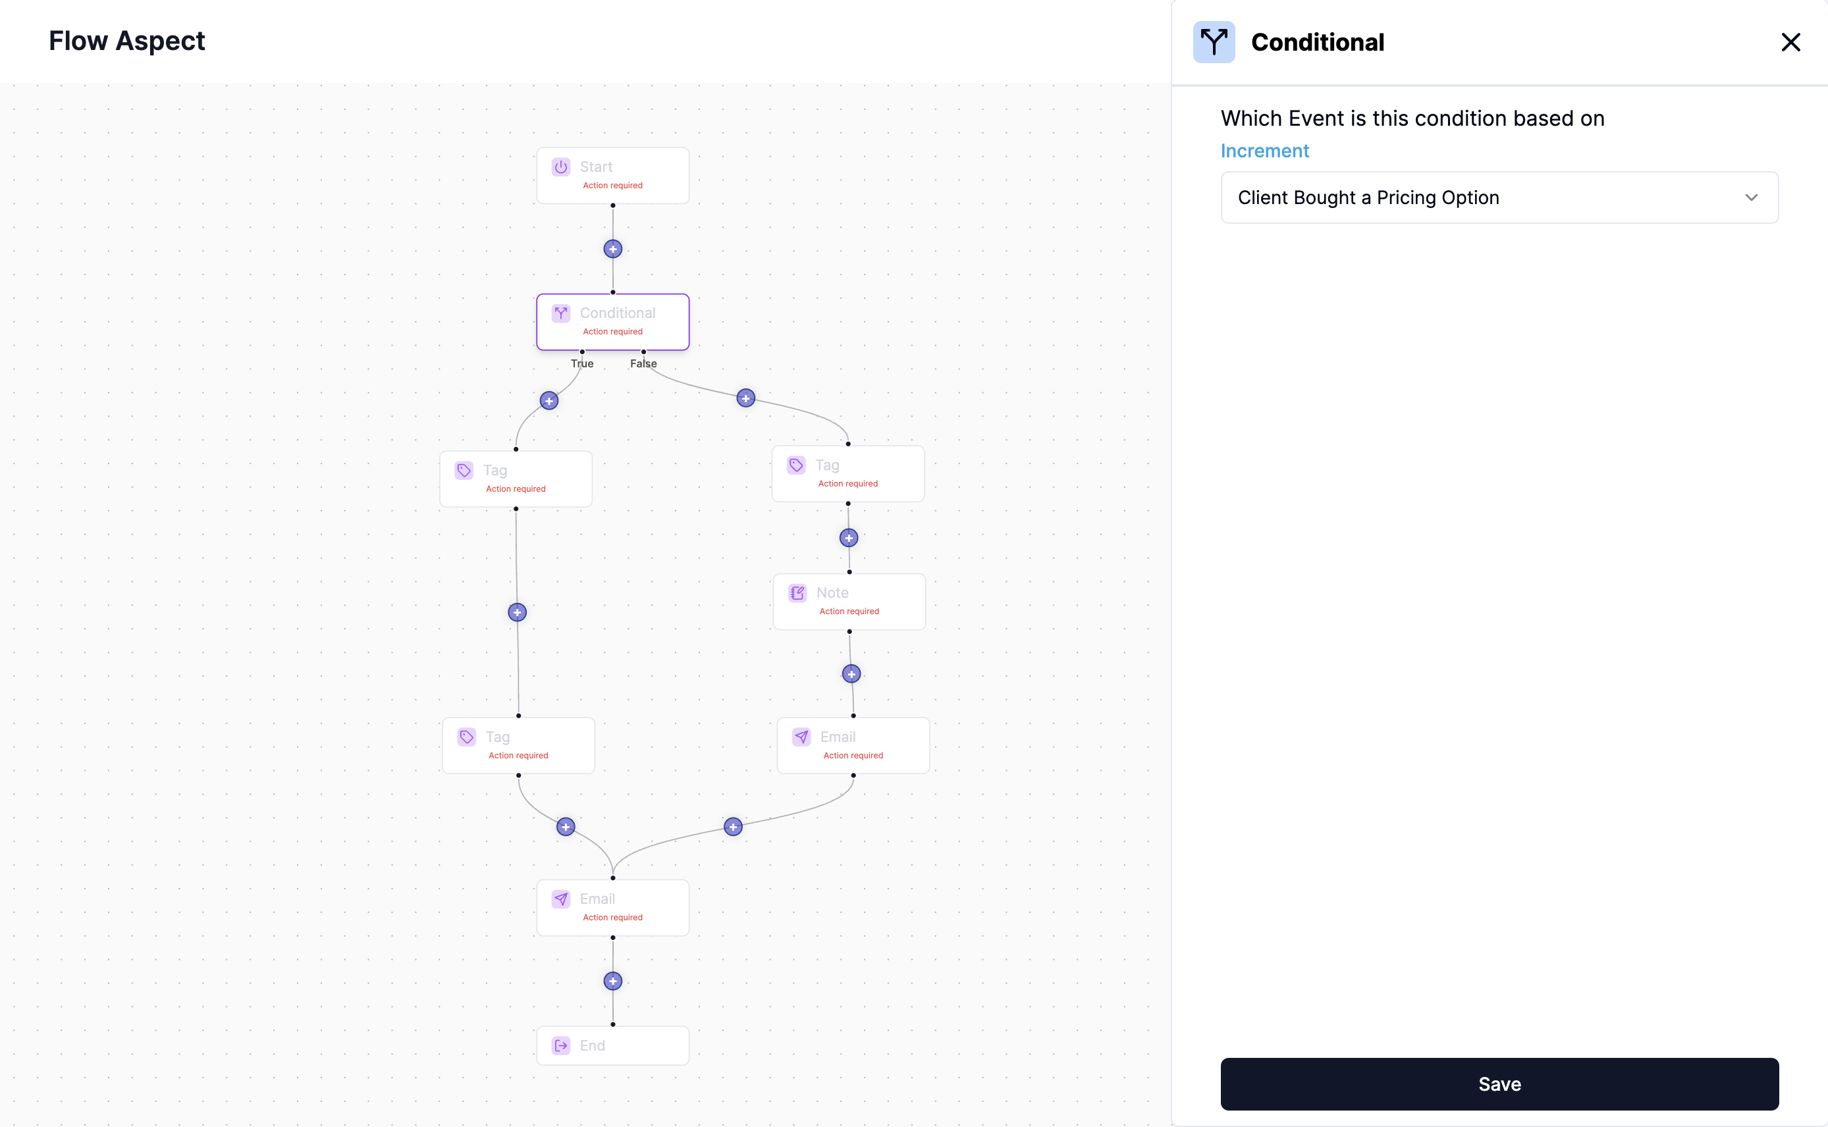Image resolution: width=1828 pixels, height=1127 pixels.
Task: Click the Flow Aspect title menu item
Action: [126, 40]
